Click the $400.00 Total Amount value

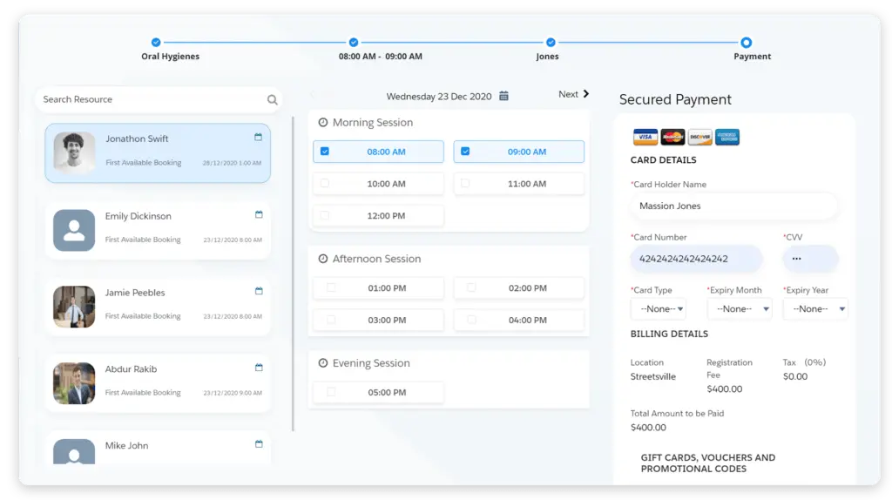click(x=648, y=427)
